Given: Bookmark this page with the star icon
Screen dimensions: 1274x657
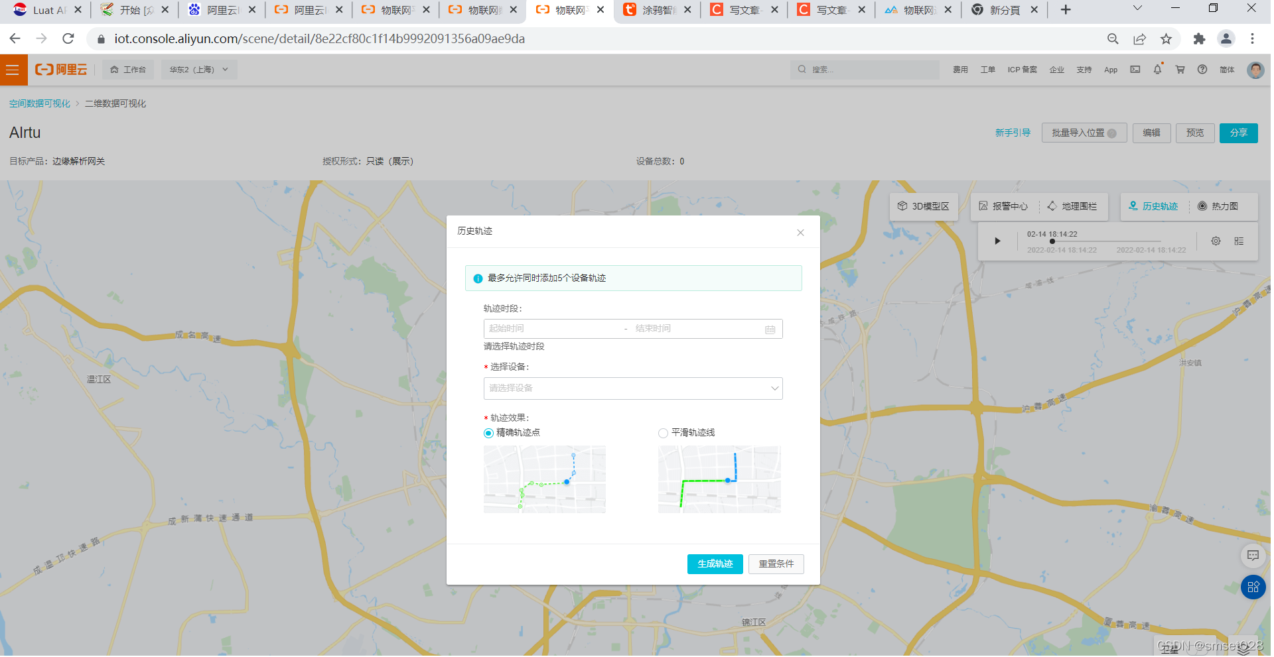Looking at the screenshot, I should pos(1166,39).
